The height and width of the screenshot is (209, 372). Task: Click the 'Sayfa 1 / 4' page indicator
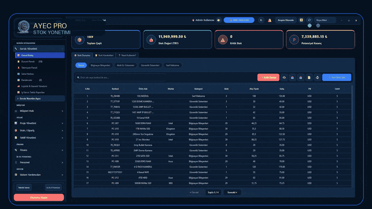point(213,192)
